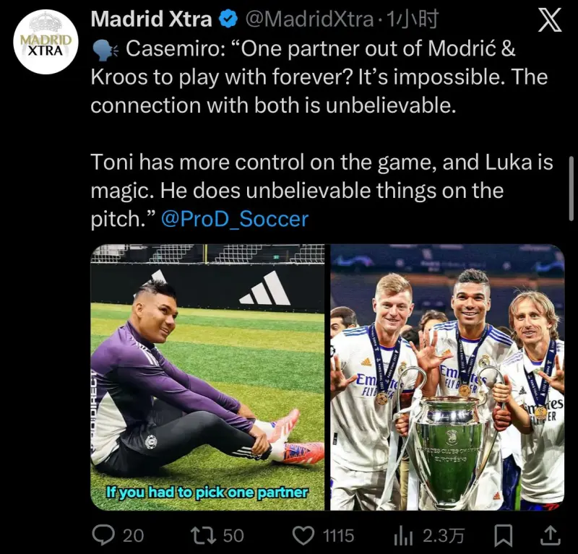Open Champions League trophy photo
Viewport: 578px width, 554px height.
pyautogui.click(x=447, y=377)
